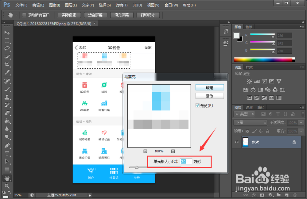Select the Eraser tool
Screen dimensions: 307x199
[7, 113]
